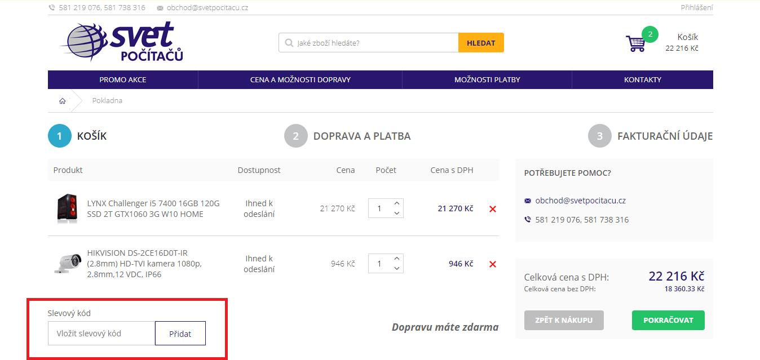
Task: Go to Kontakty page
Action: [x=642, y=80]
